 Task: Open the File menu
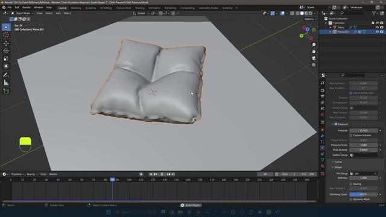pyautogui.click(x=10, y=8)
